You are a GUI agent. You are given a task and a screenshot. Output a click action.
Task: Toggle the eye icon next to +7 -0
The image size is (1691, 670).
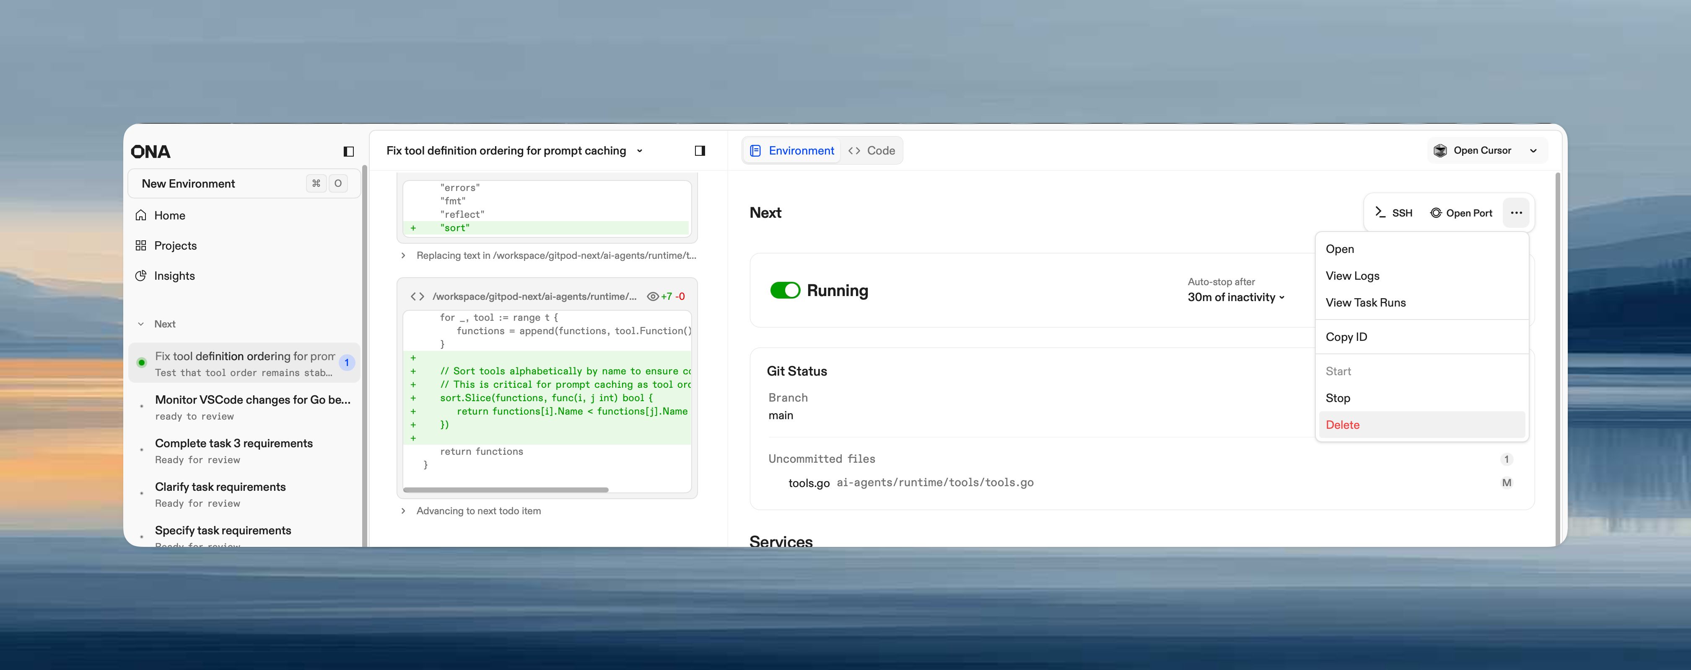coord(653,296)
